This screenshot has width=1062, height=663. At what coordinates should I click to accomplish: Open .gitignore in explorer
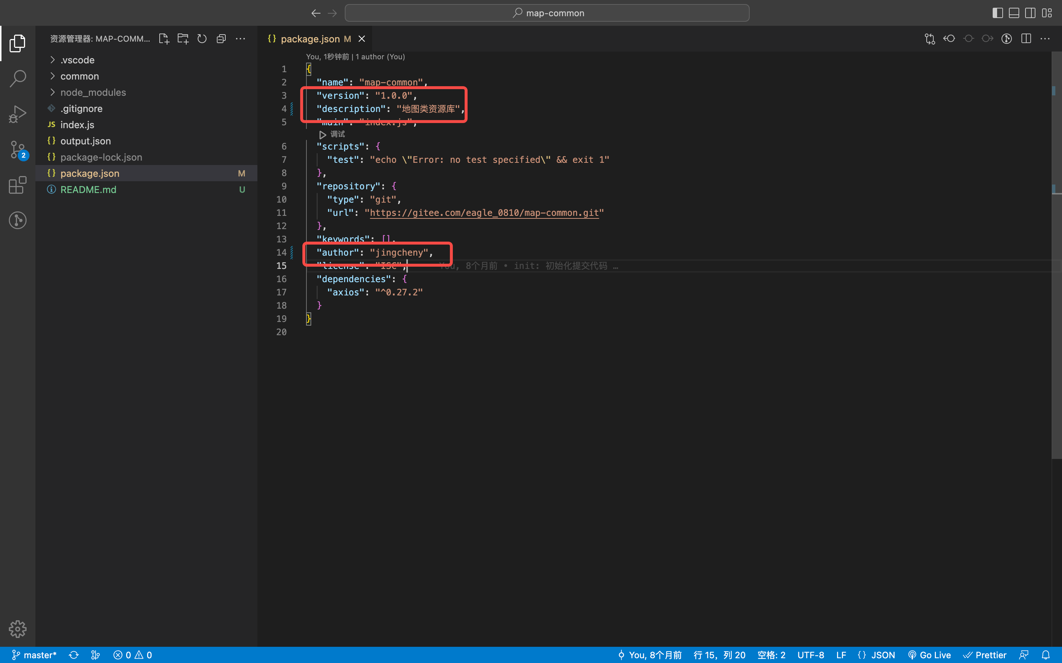[x=146, y=108]
